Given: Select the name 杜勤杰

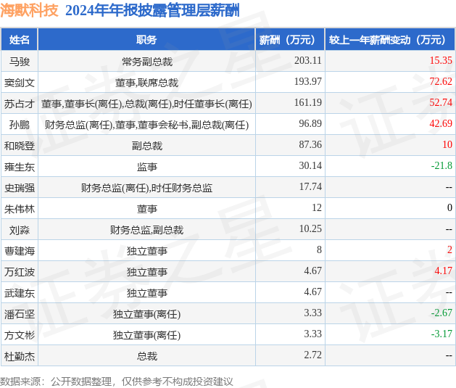Looking at the screenshot, I should [x=20, y=356].
